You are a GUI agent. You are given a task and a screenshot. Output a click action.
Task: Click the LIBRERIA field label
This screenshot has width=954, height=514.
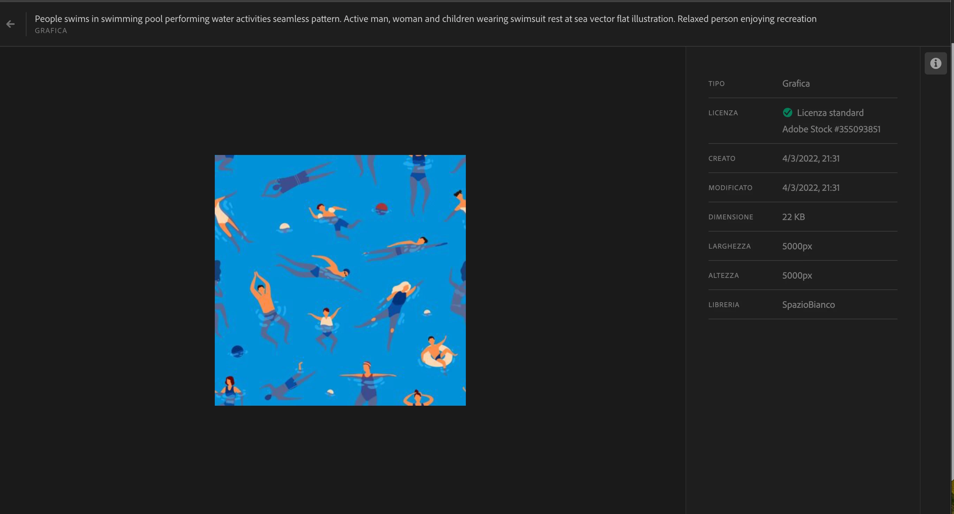(723, 305)
